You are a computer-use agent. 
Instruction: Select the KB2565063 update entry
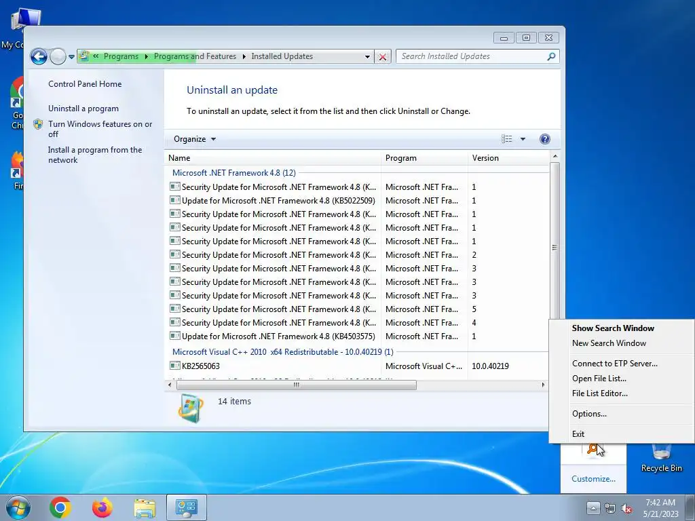[x=201, y=366]
